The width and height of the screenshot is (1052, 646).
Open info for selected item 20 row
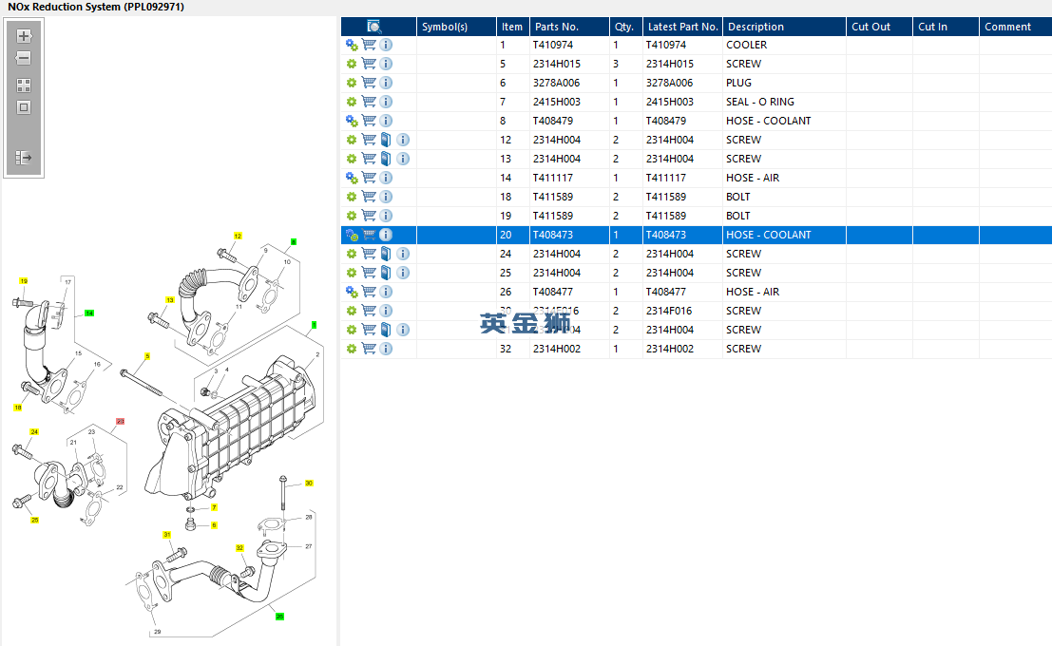click(x=386, y=235)
